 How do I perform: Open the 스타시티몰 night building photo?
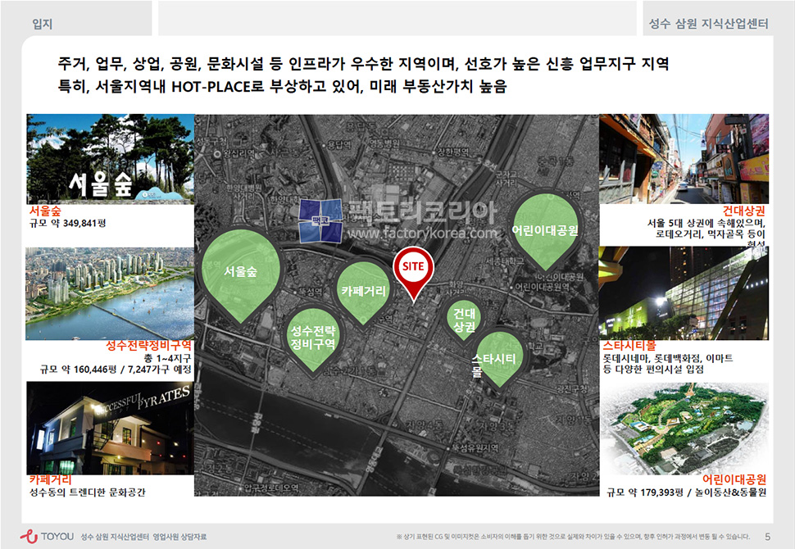(684, 293)
